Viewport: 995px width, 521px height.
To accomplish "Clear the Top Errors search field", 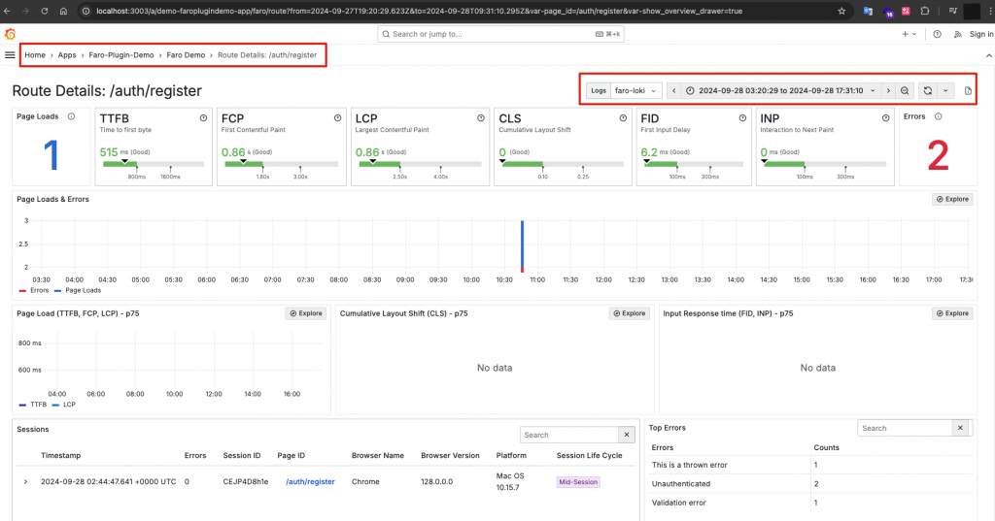I will pos(961,428).
